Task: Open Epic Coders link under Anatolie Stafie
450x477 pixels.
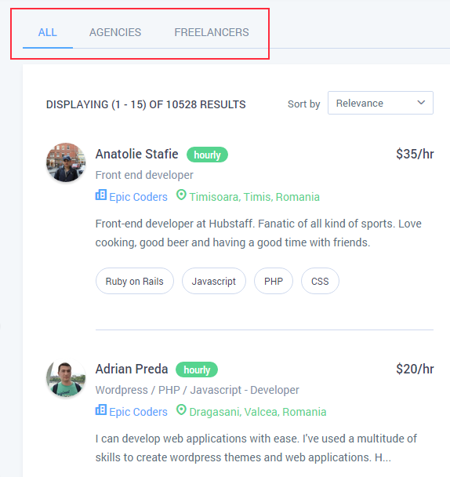Action: tap(138, 197)
